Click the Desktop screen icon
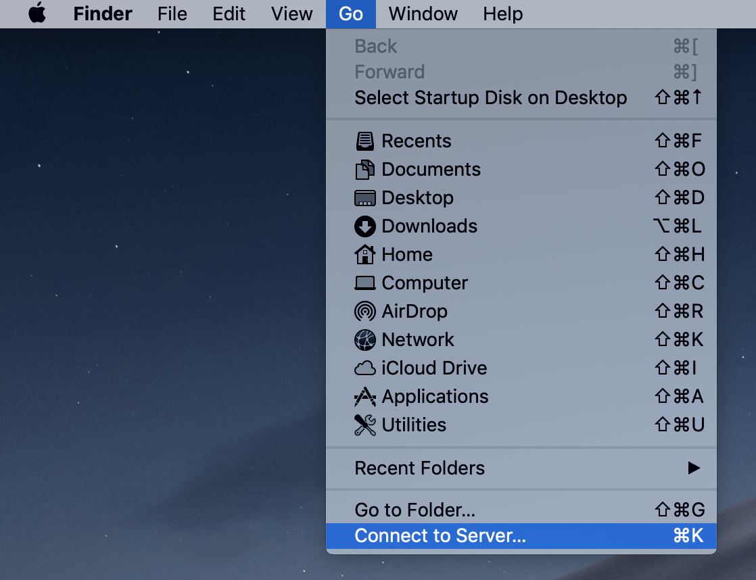The width and height of the screenshot is (756, 580). (365, 198)
